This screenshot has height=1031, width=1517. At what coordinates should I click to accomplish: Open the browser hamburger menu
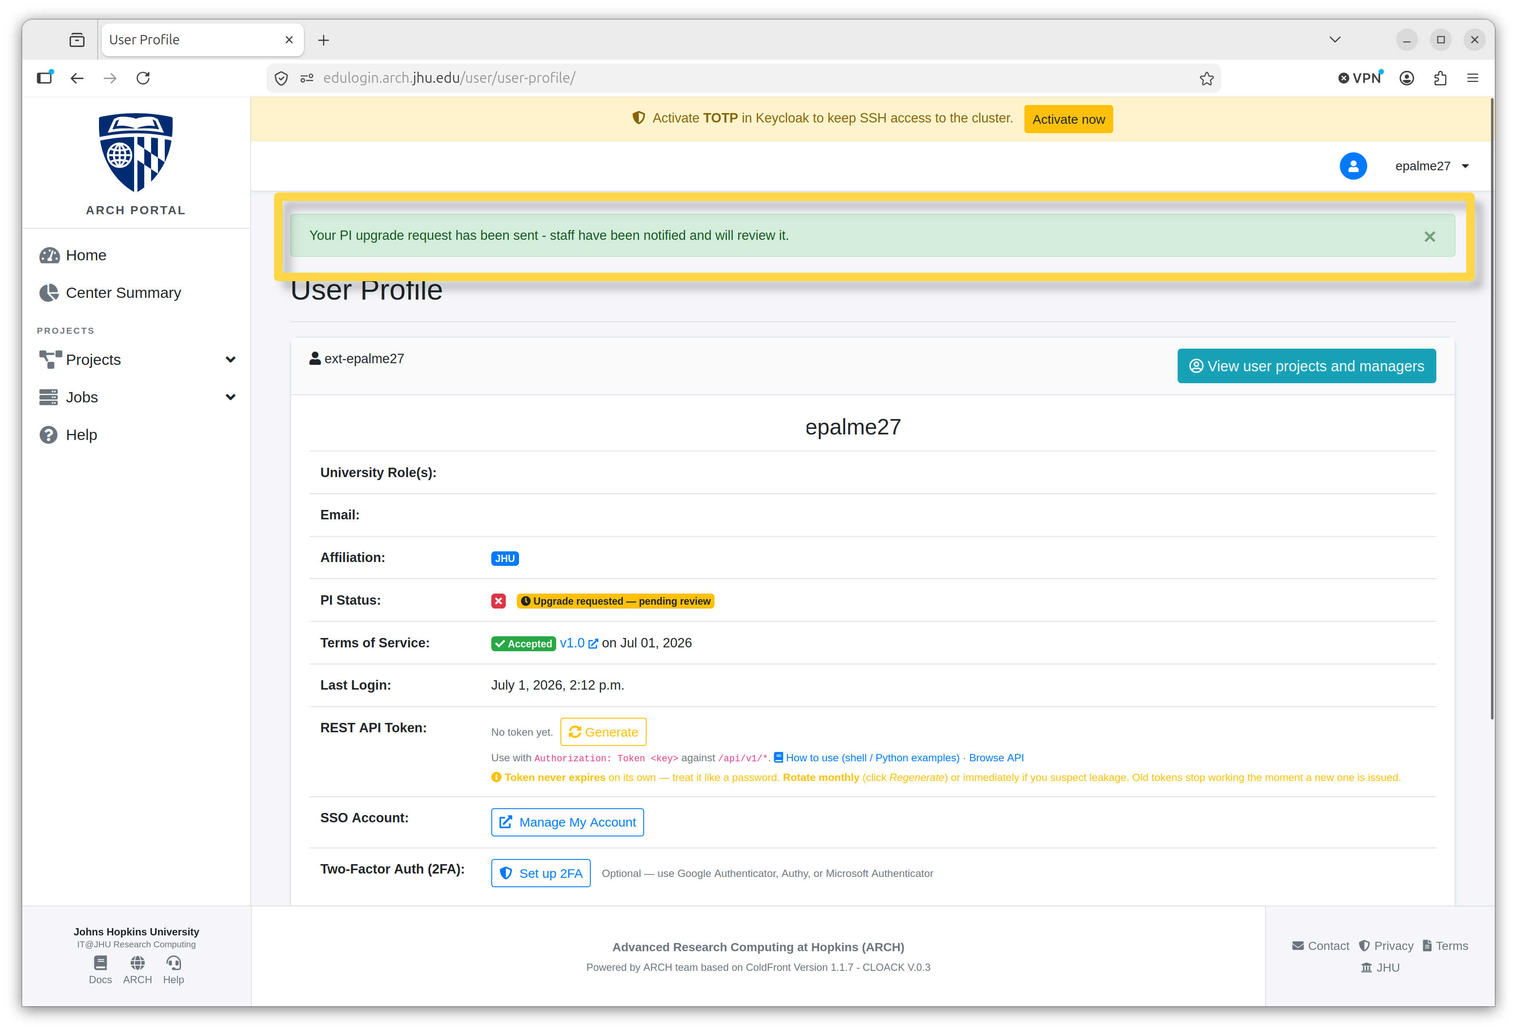point(1473,78)
